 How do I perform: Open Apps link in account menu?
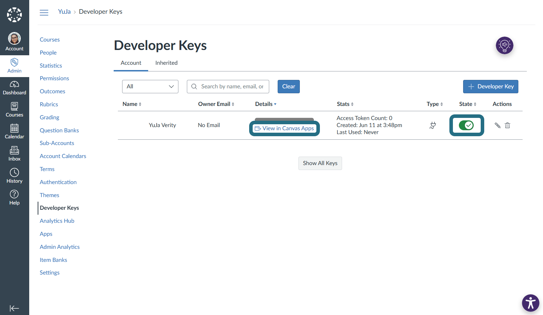click(x=46, y=234)
